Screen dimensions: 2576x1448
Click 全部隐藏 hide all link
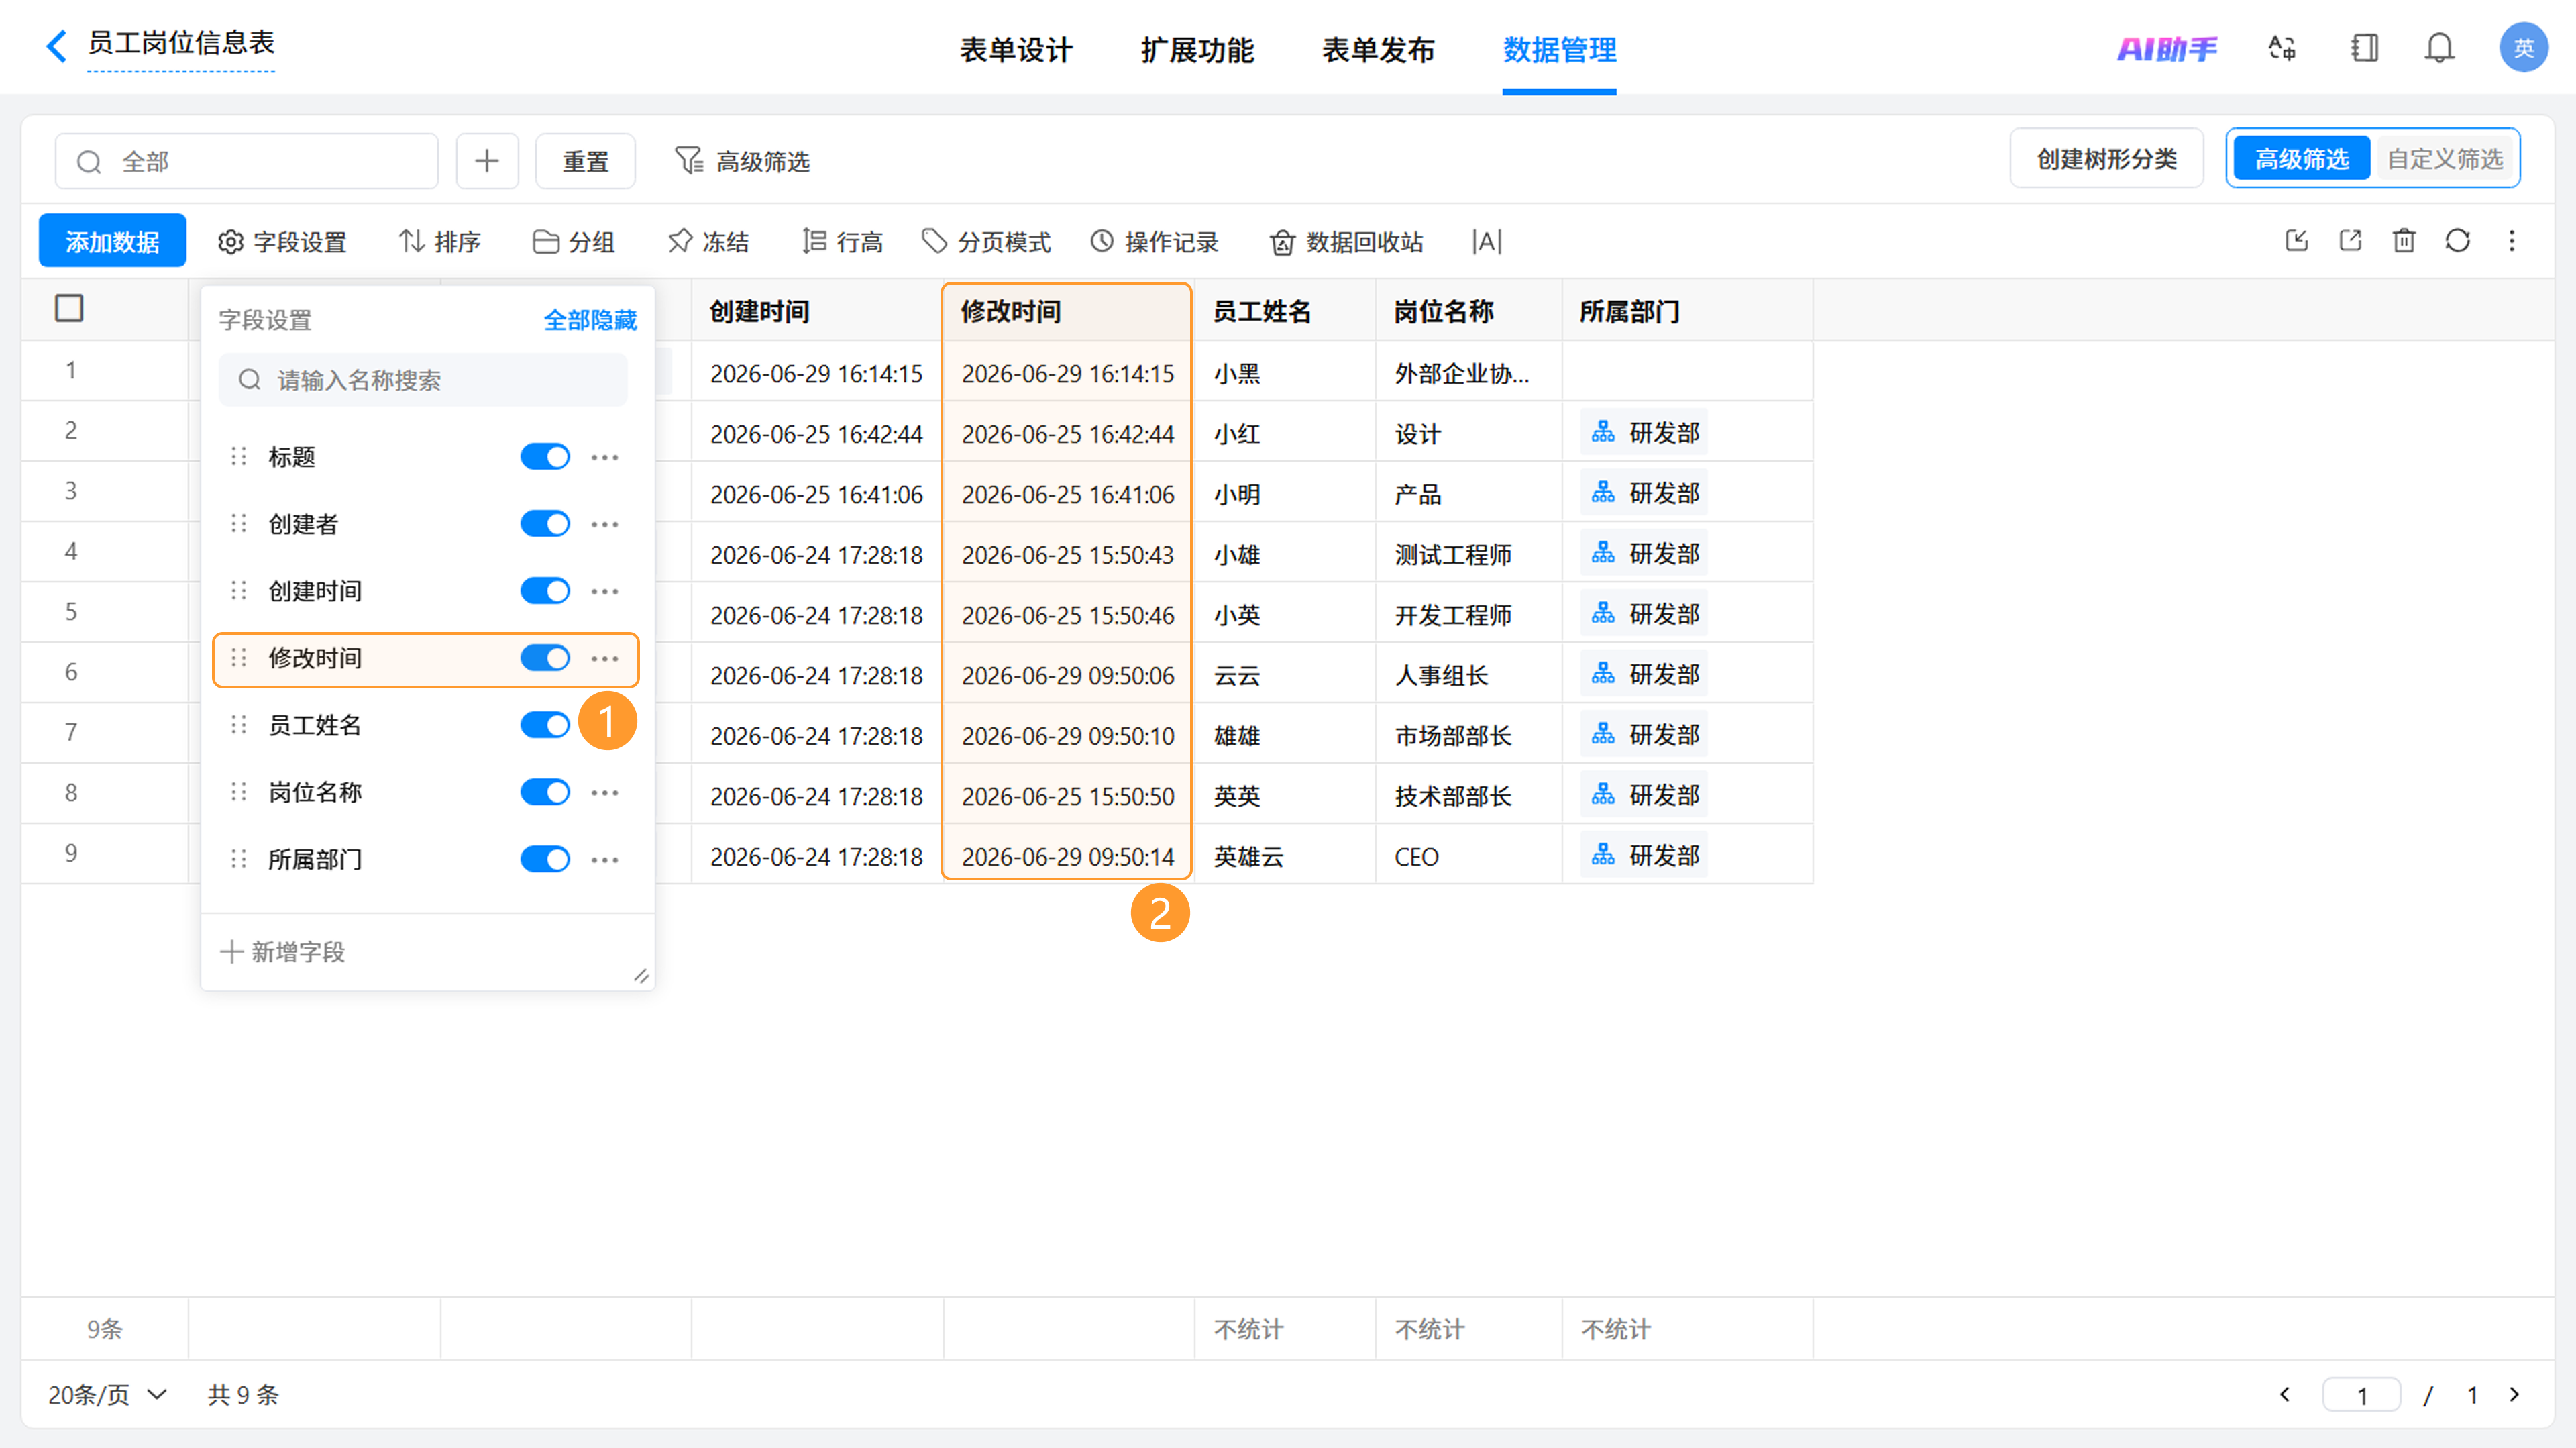[590, 320]
